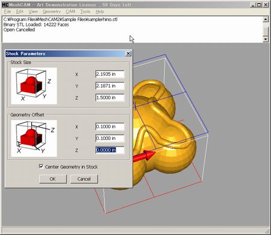Image resolution: width=271 pixels, height=235 pixels.
Task: Click the Stock Size X input field
Action: coord(110,74)
